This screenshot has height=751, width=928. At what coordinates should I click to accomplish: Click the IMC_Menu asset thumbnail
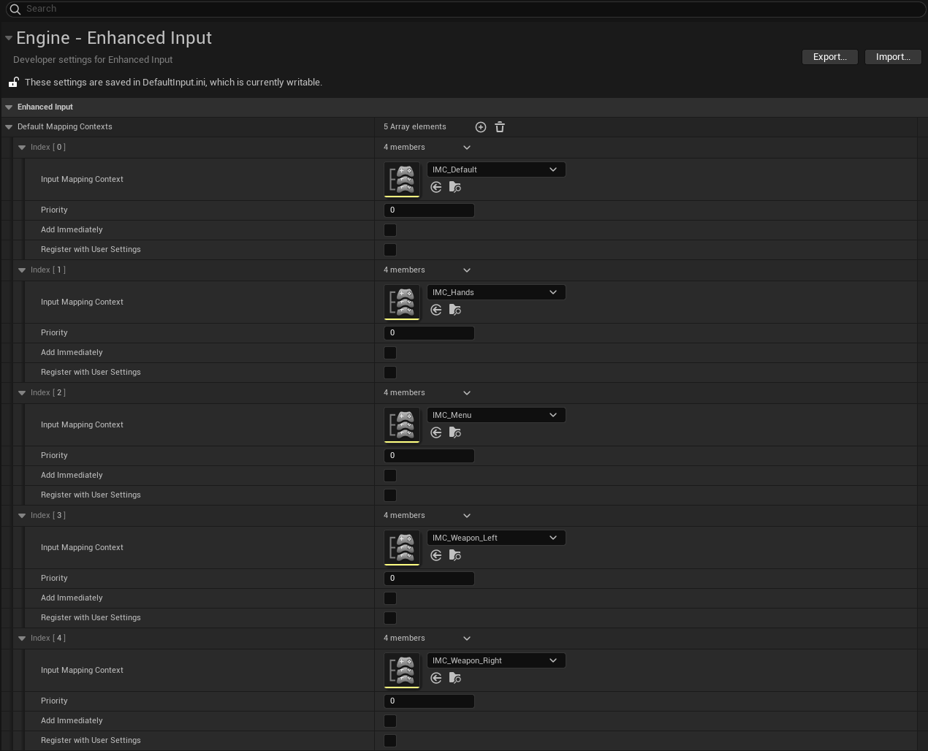point(402,425)
